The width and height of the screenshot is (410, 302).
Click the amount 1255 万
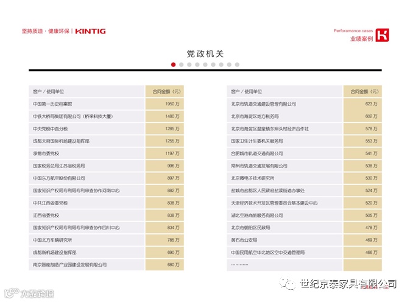[x=172, y=141]
